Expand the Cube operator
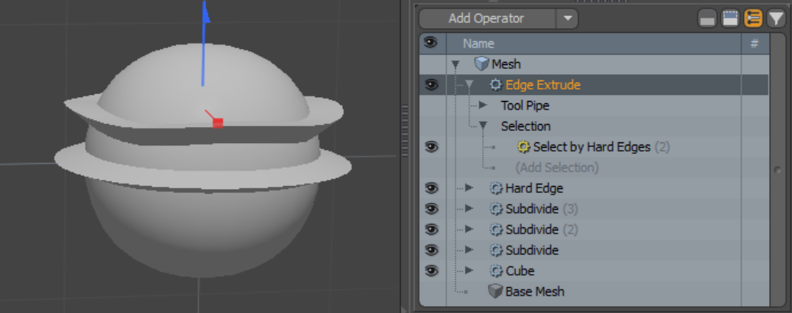 (x=469, y=271)
